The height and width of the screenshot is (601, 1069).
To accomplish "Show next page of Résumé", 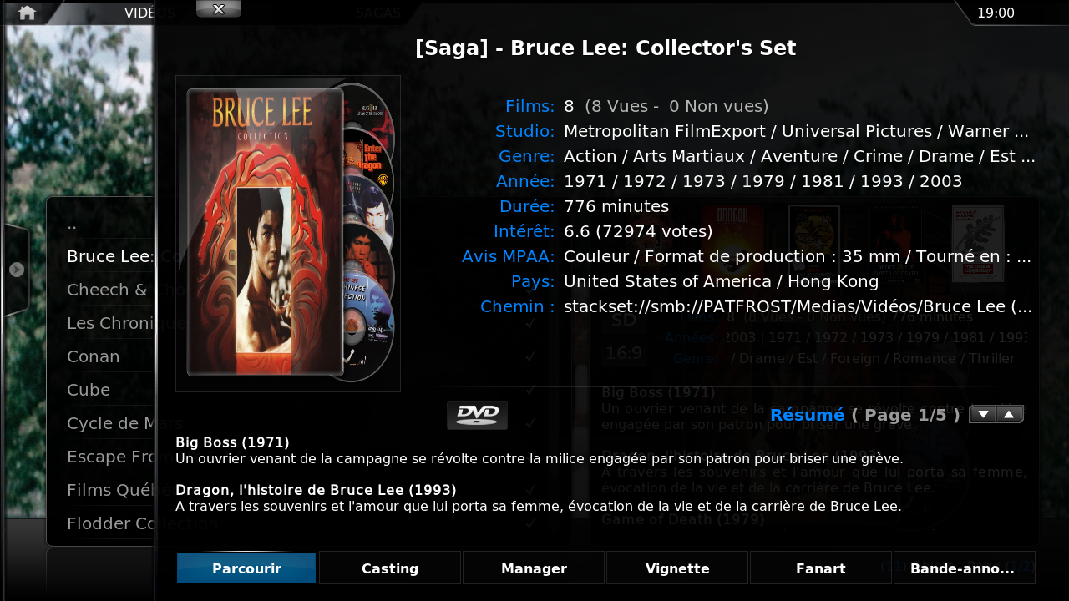I will click(x=983, y=414).
